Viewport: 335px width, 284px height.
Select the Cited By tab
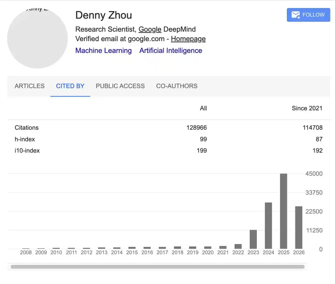click(70, 86)
